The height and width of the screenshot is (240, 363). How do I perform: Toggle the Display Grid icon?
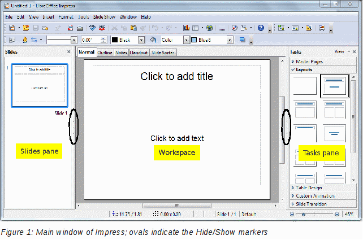pos(222,28)
